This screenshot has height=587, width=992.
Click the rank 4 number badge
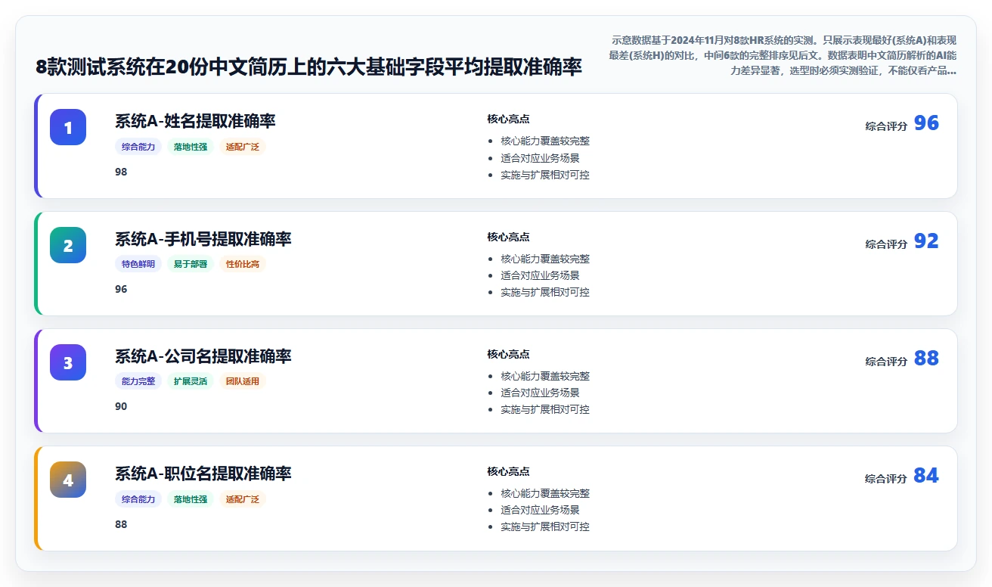click(x=68, y=480)
